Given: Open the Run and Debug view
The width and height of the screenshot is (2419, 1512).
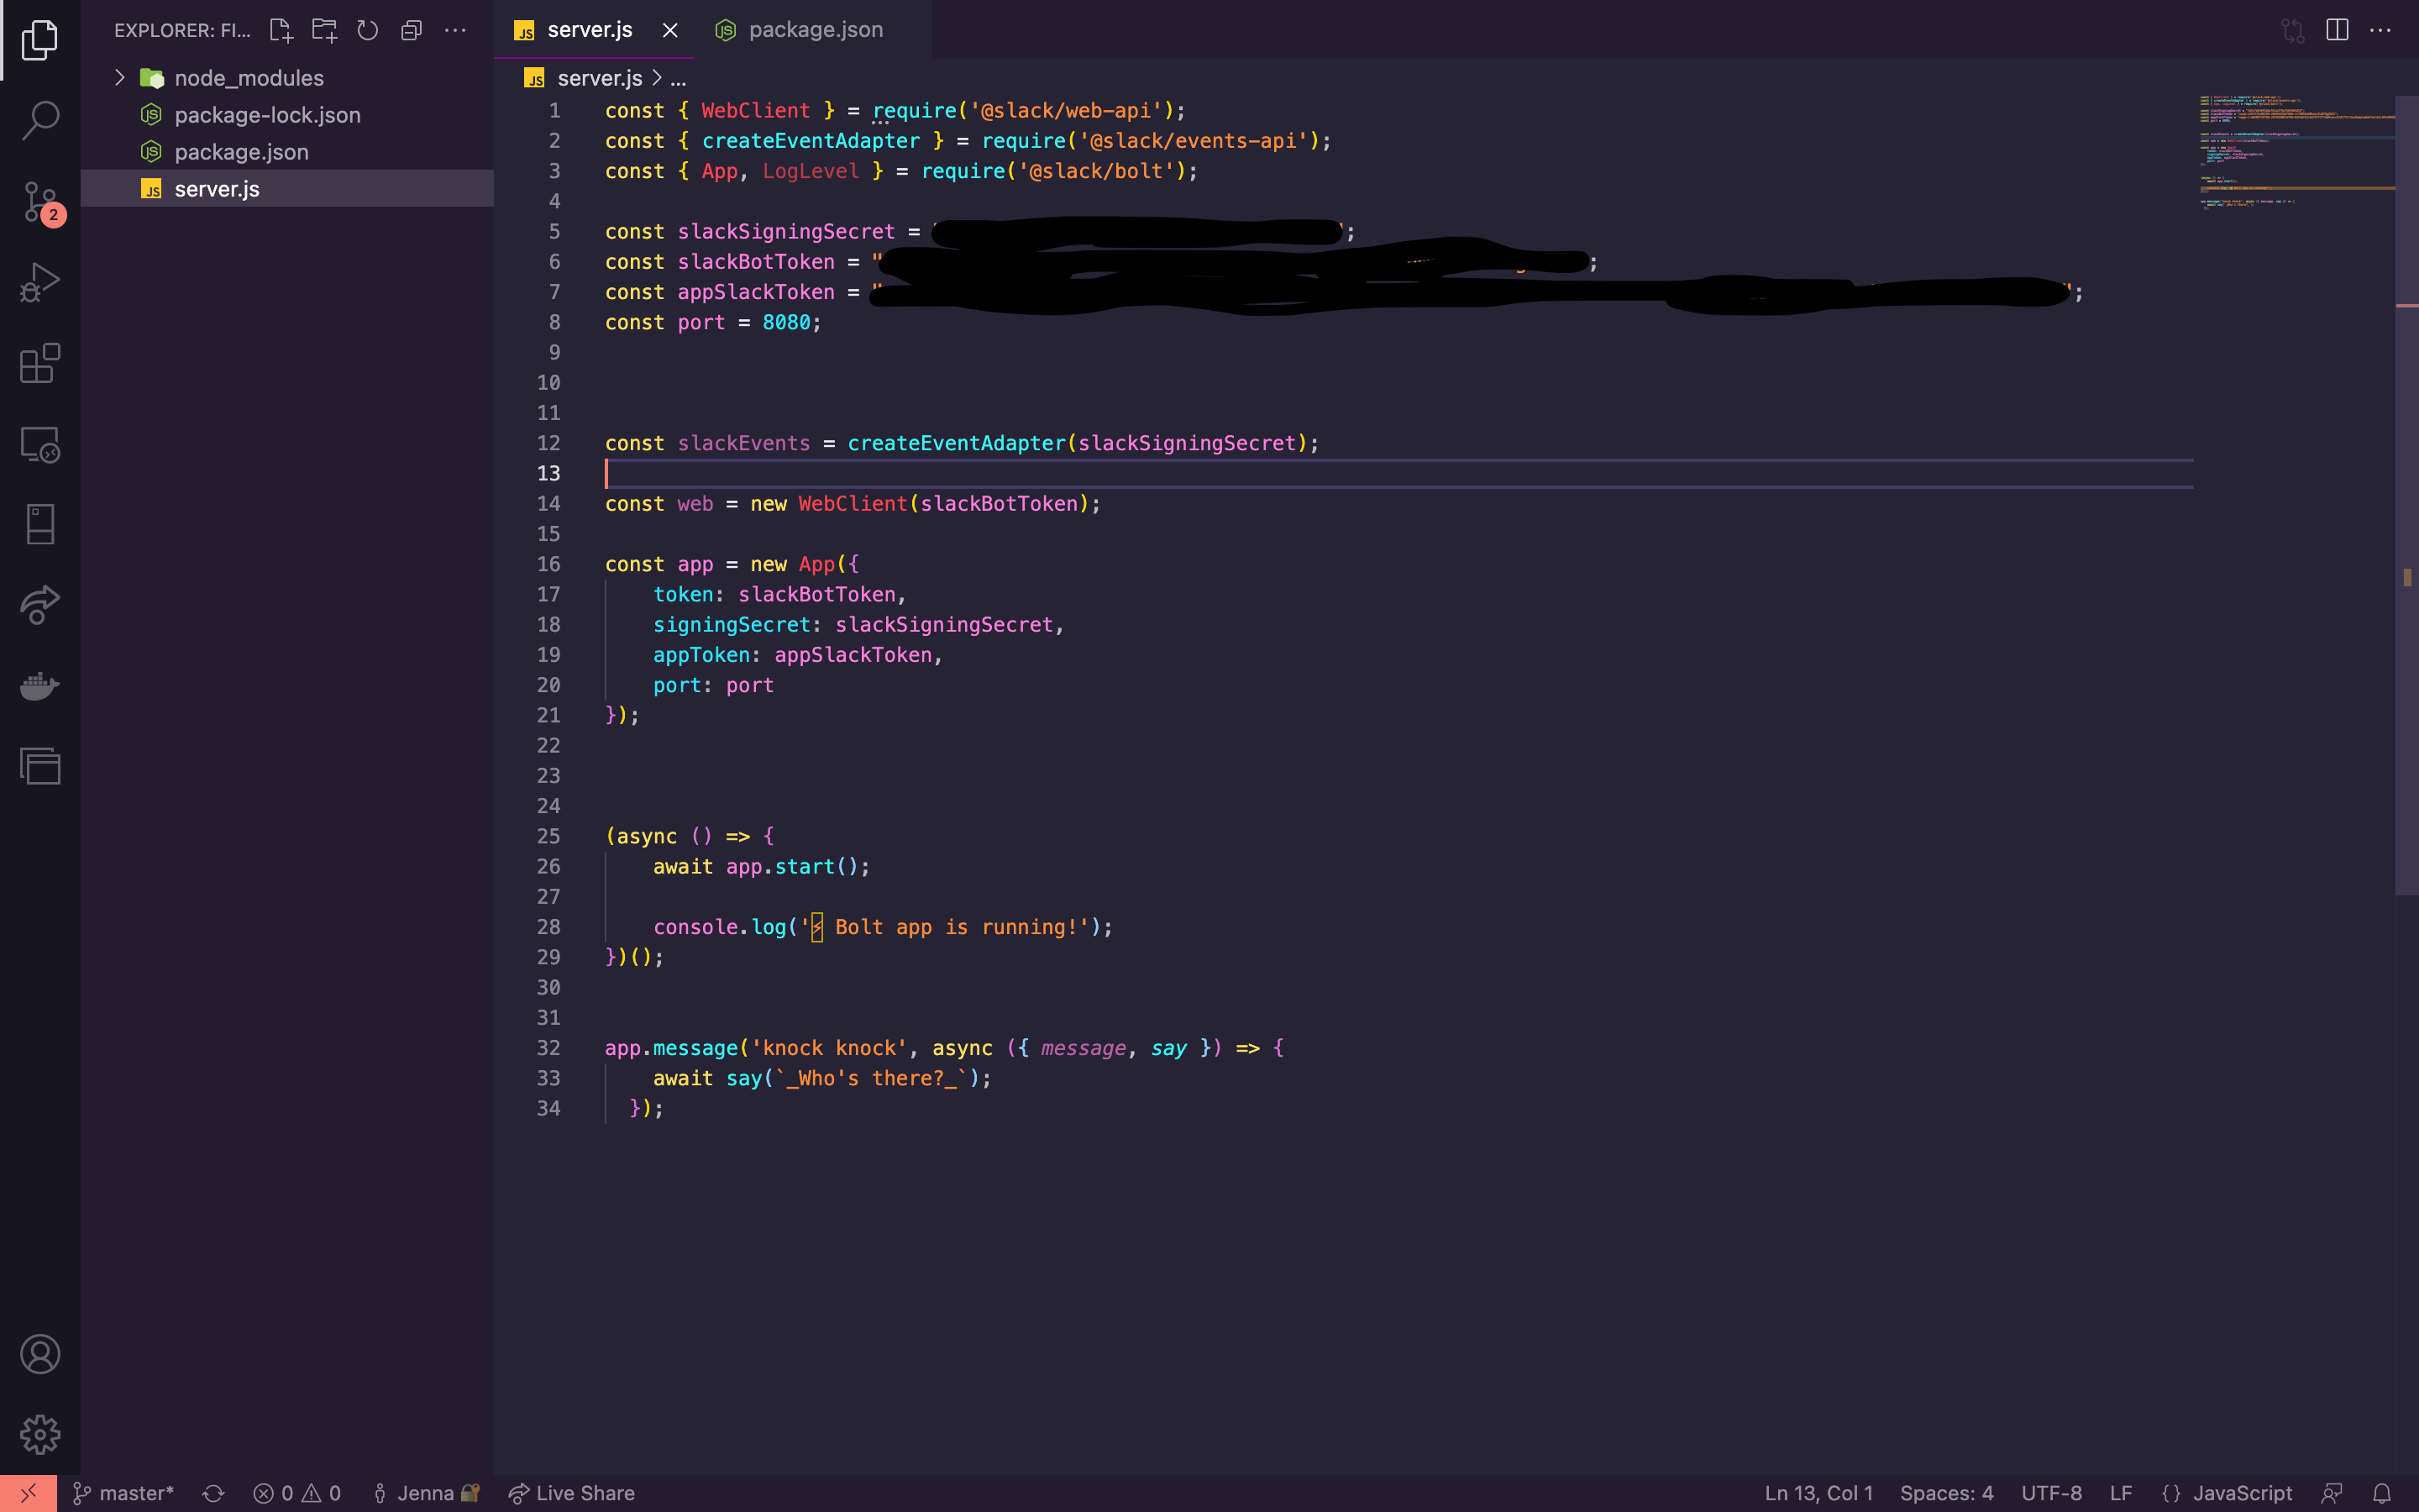Looking at the screenshot, I should pyautogui.click(x=40, y=282).
